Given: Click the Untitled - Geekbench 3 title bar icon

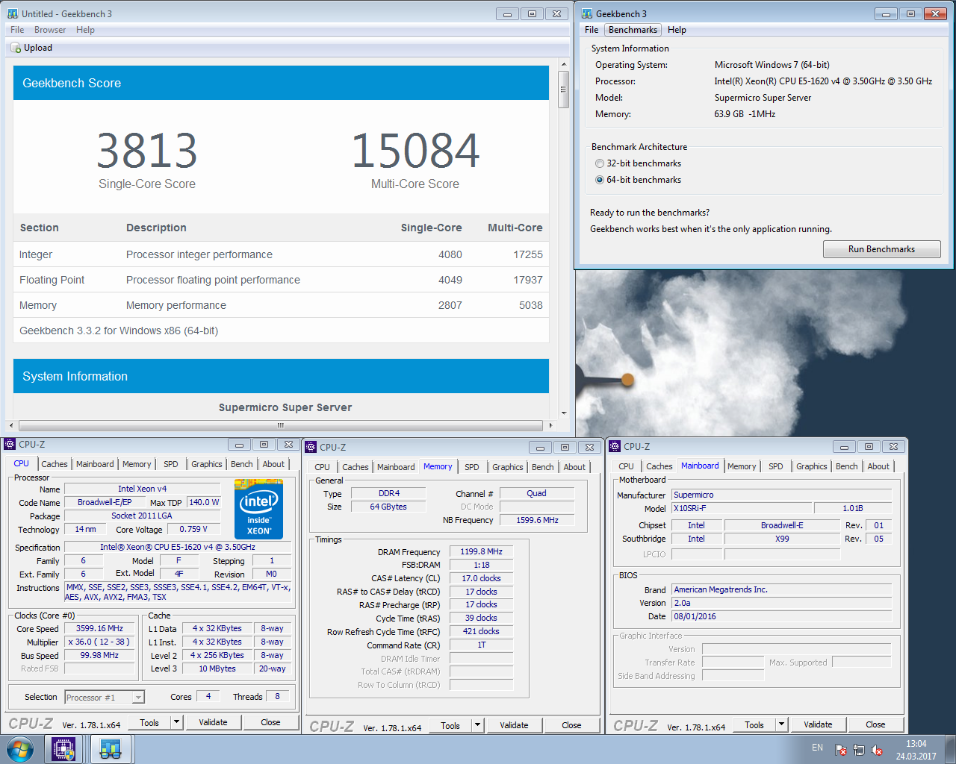Looking at the screenshot, I should tap(13, 13).
